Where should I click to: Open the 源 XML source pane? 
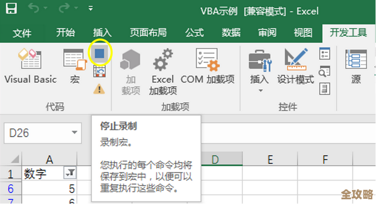[356, 66]
